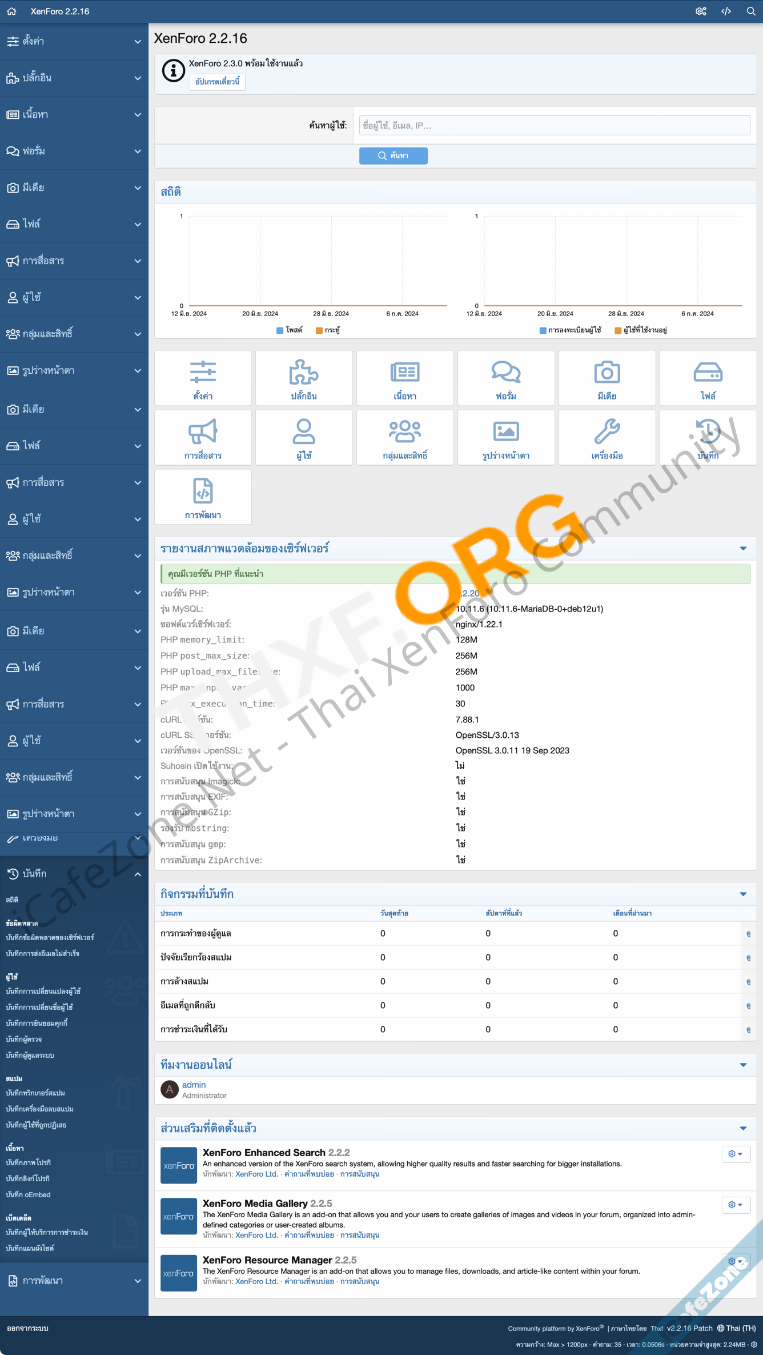
Task: Open the communication megaphone tile (การสื่อสาร)
Action: [x=203, y=438]
